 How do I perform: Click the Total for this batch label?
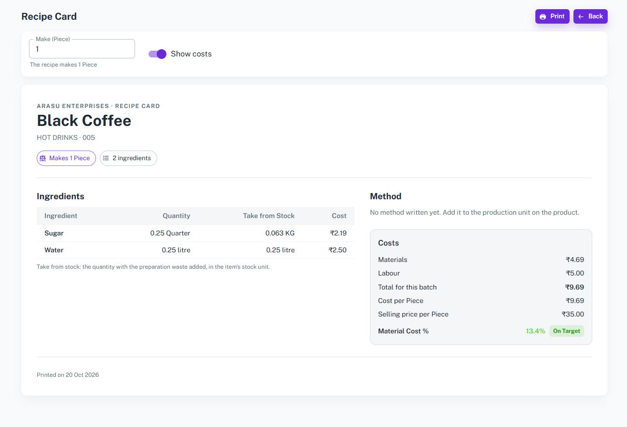tap(408, 287)
